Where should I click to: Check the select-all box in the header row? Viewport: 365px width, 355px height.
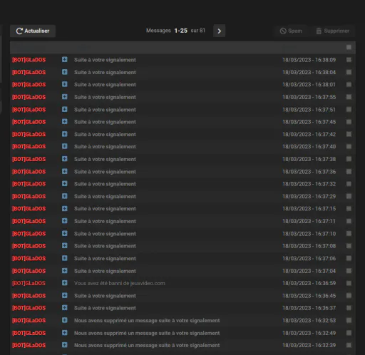[349, 47]
